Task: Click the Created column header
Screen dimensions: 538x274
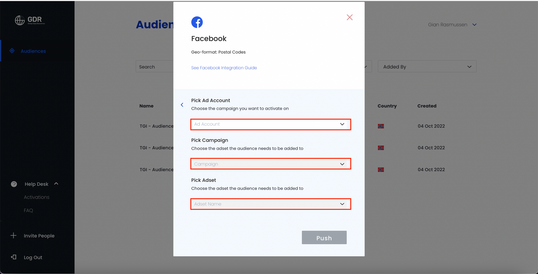Action: 427,106
